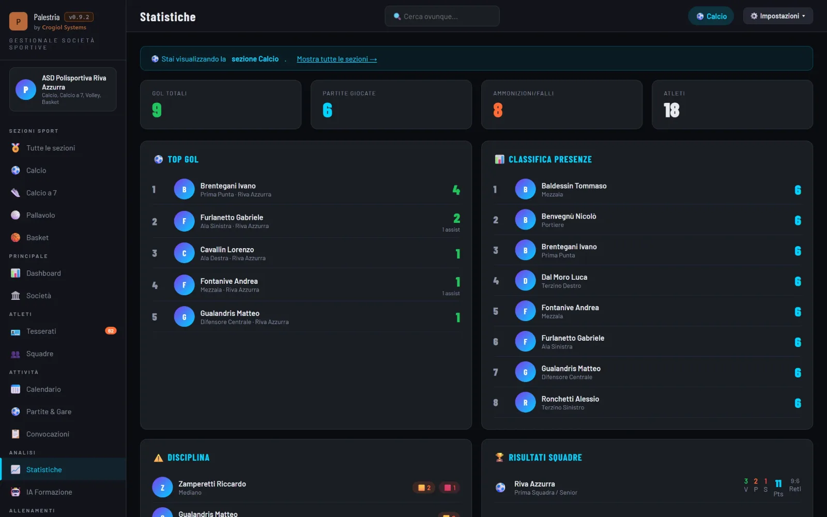
Task: Open the Impostazioni dropdown menu
Action: (x=778, y=16)
